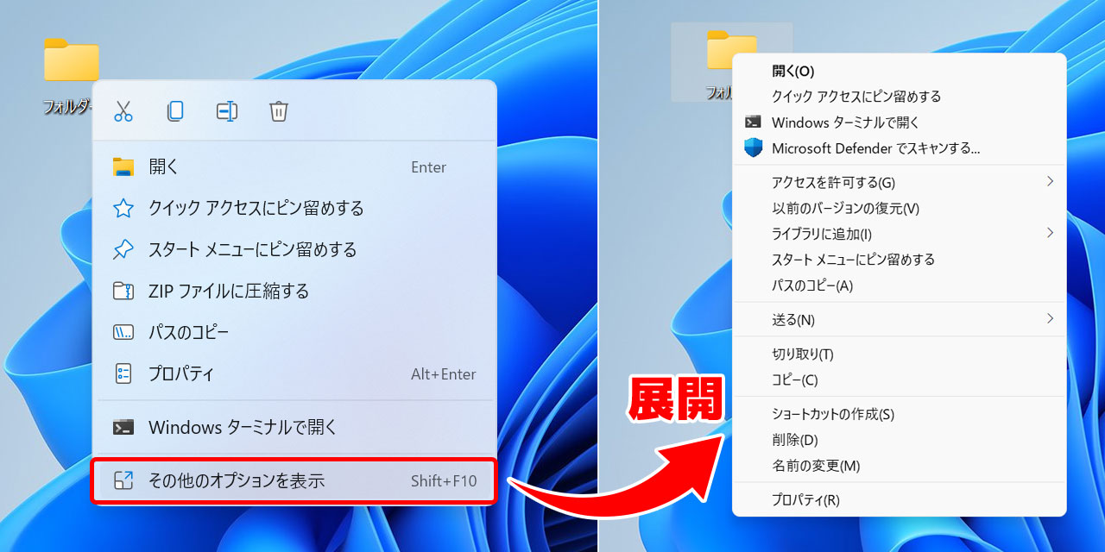This screenshot has width=1105, height=552.
Task: Choose スタート メニューにピン留めする in new menu
Action: pos(294,250)
